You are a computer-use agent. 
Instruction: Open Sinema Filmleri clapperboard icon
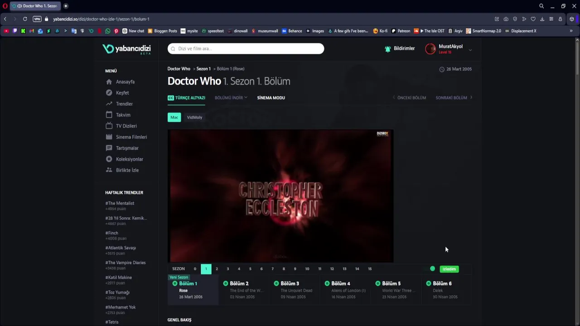pyautogui.click(x=109, y=137)
